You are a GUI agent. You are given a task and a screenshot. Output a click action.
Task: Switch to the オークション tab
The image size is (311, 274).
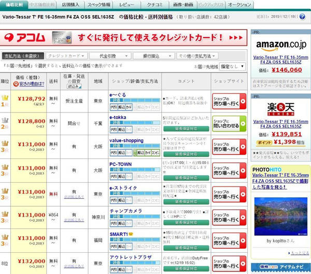(x=239, y=5)
